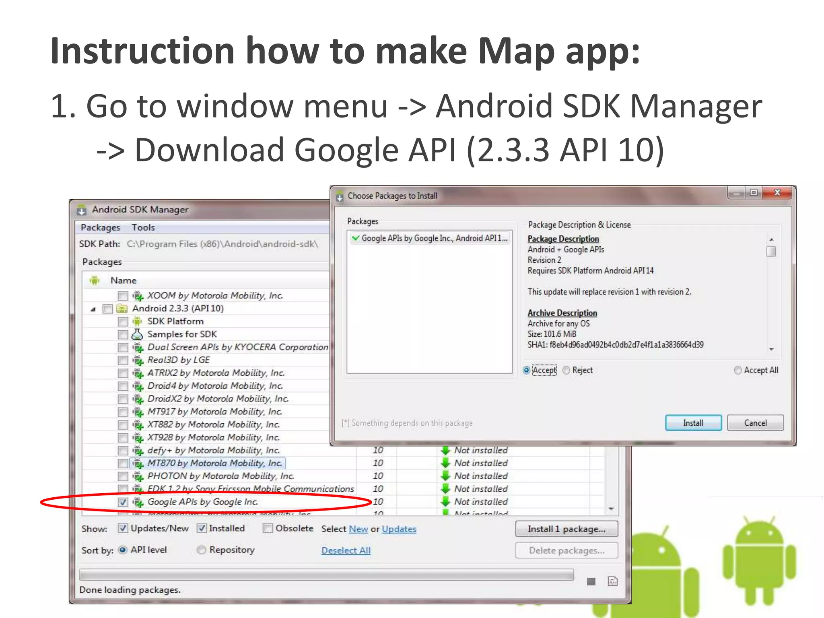The image size is (824, 618).
Task: Click Not installed arrow in Google APIs row
Action: coord(445,502)
